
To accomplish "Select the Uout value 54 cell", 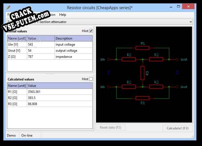I will pyautogui.click(x=41, y=50).
